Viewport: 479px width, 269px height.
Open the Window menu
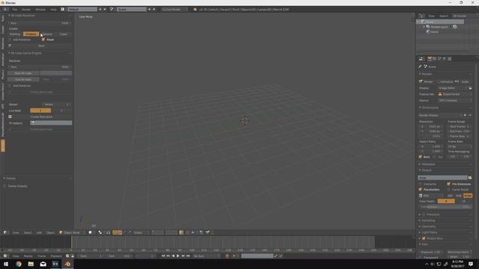click(x=40, y=10)
